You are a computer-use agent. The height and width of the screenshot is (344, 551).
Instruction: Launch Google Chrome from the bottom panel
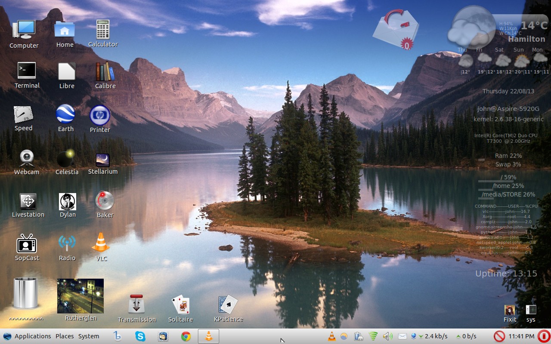coord(186,336)
